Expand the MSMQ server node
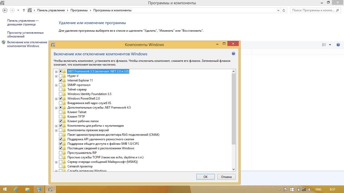The width and height of the screenshot is (344, 193). [x=56, y=162]
